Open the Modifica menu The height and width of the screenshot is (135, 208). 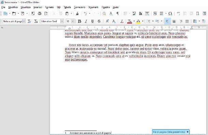(13, 7)
